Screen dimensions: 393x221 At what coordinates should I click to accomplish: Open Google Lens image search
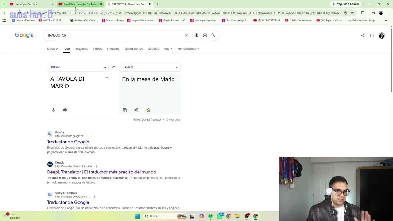click(x=205, y=35)
